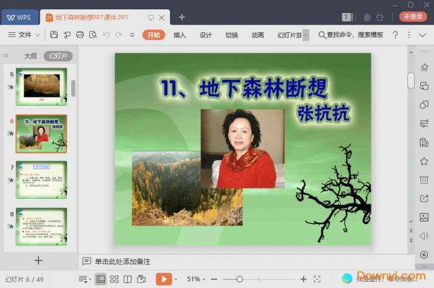
Task: Select the 动画 ribbon tab
Action: (x=257, y=35)
